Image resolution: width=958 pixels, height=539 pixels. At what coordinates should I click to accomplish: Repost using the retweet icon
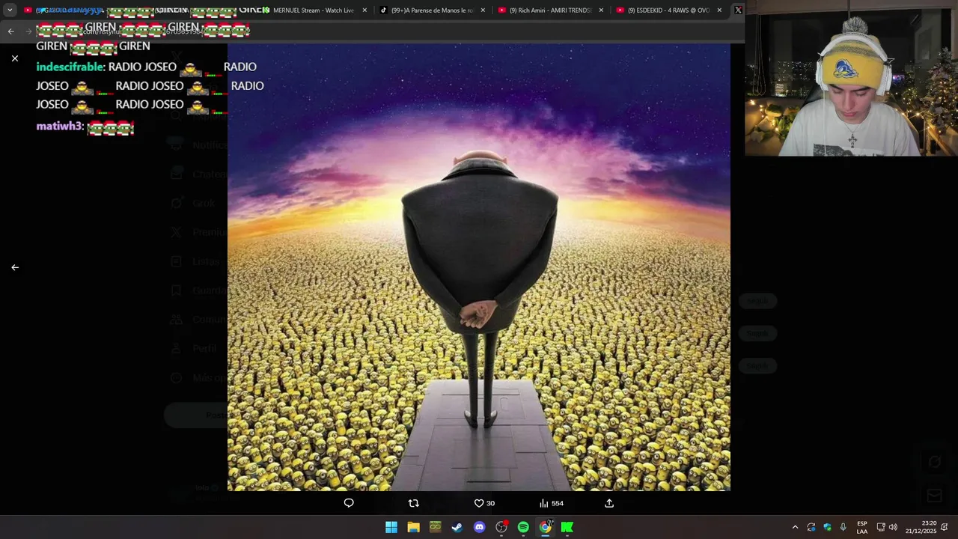[414, 503]
